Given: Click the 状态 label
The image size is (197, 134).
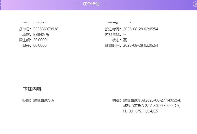Looking at the screenshot, I should [117, 40].
